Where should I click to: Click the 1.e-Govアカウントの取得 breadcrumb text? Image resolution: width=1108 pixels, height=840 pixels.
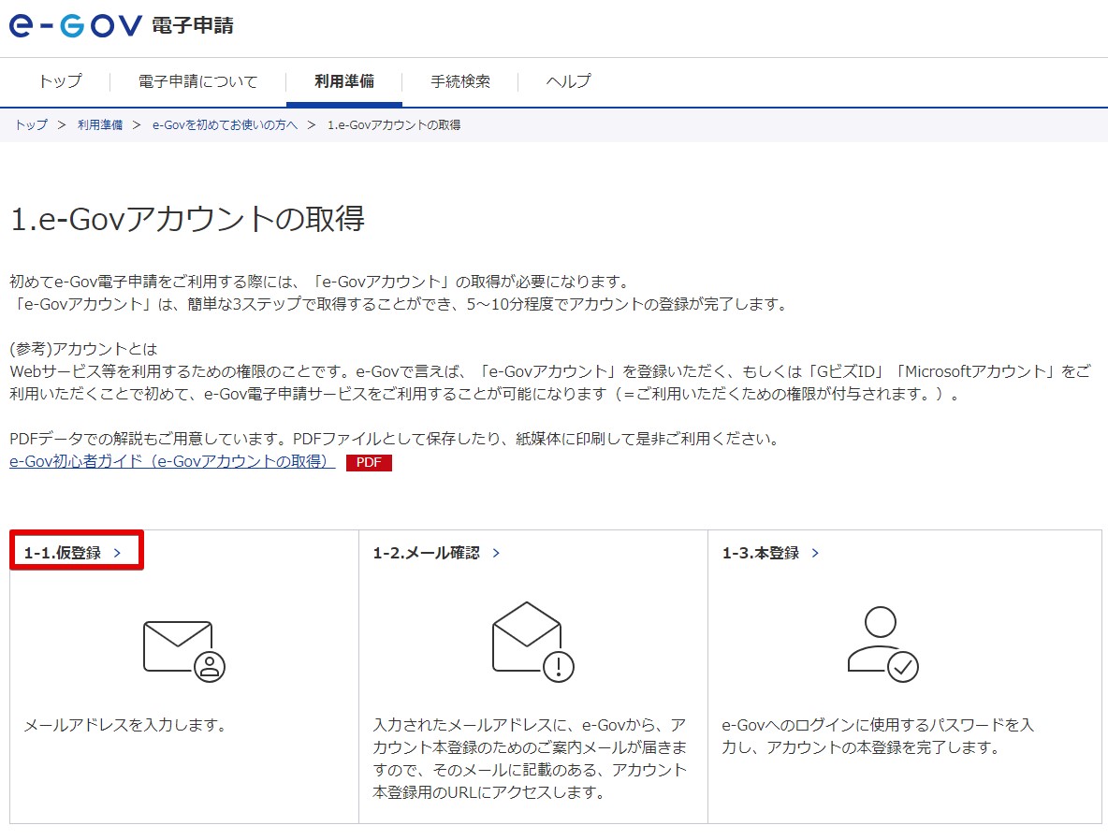[394, 125]
